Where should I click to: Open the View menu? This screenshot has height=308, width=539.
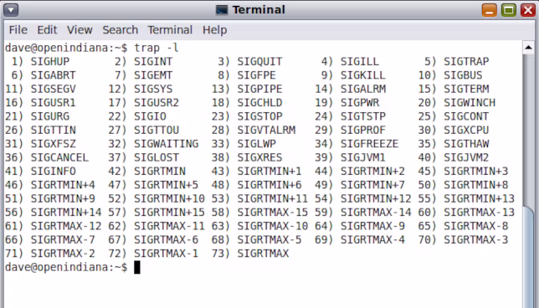(x=80, y=30)
